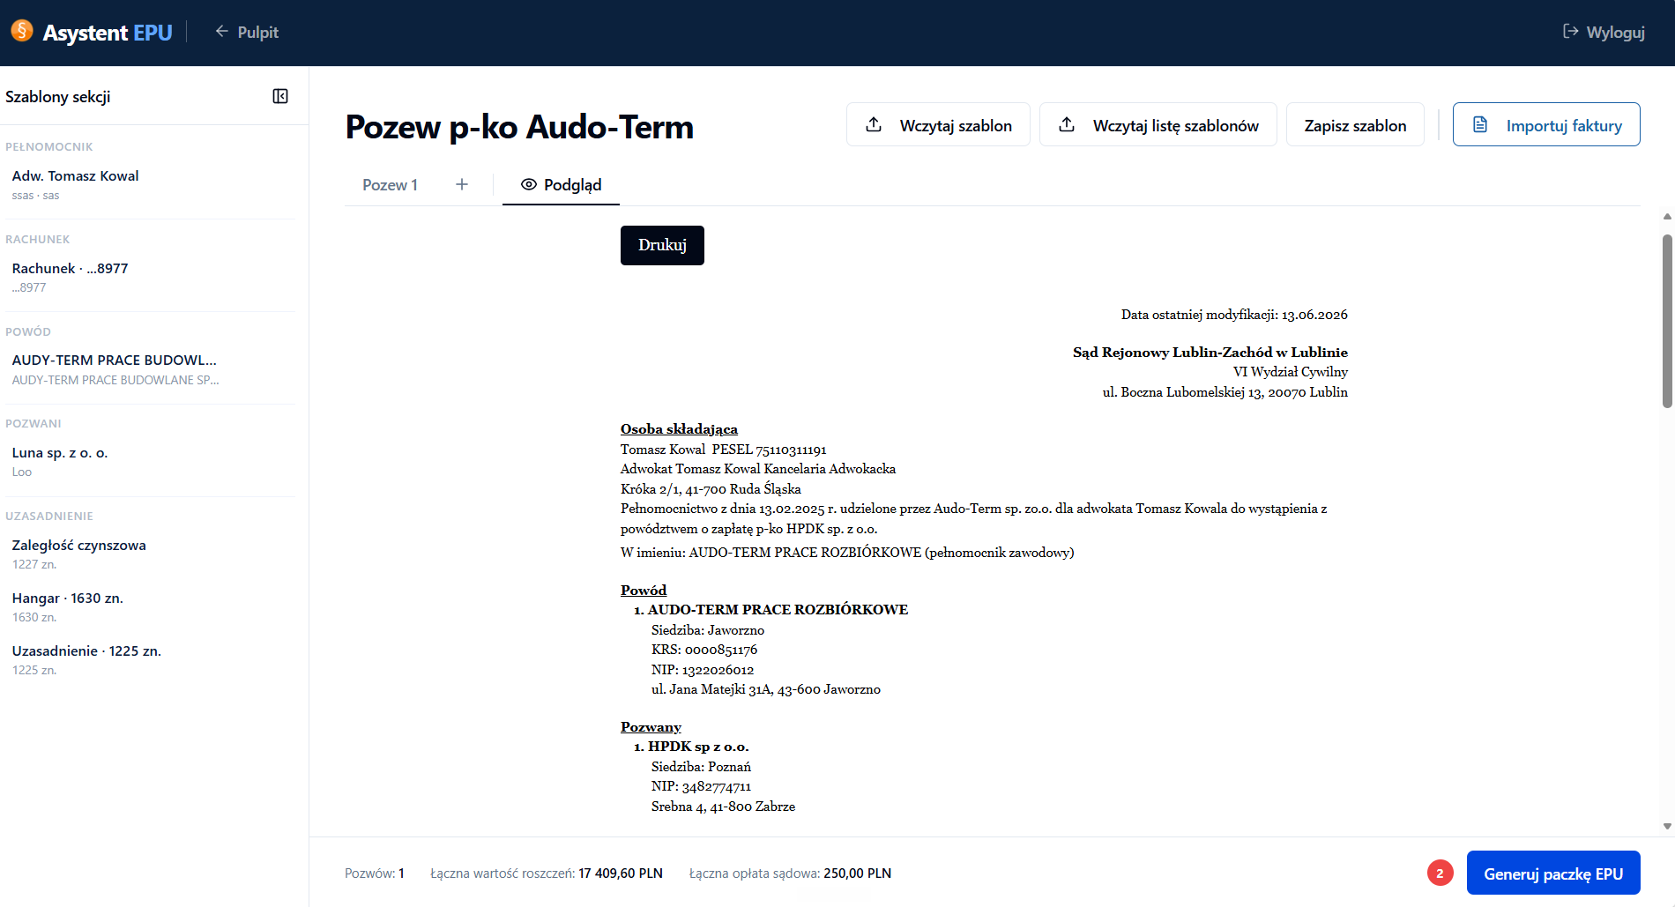Screen dimensions: 1675x907
Task: Select the Podgląd preview tab
Action: [x=561, y=184]
